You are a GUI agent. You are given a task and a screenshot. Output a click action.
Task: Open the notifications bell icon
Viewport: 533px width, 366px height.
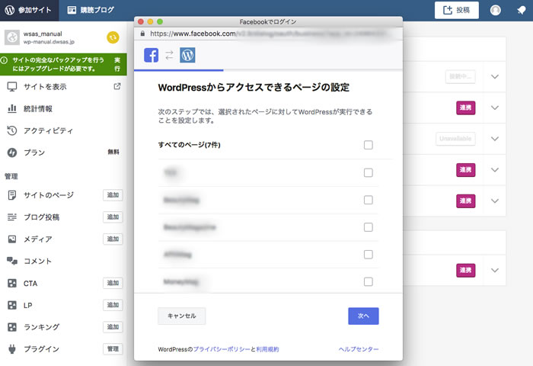[521, 11]
